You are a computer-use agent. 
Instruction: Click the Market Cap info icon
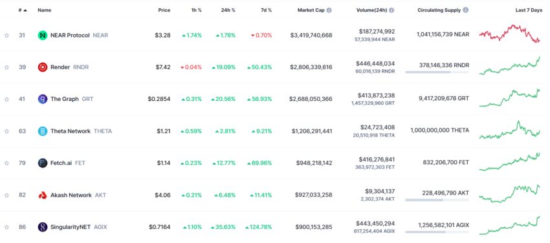(x=329, y=10)
